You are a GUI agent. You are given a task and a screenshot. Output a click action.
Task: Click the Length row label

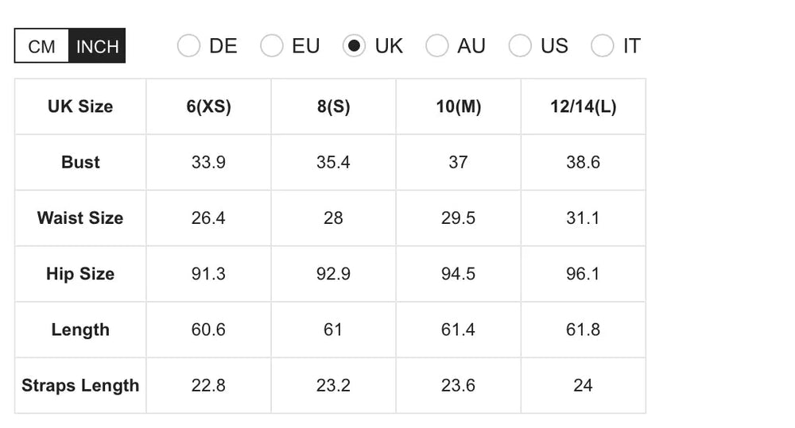click(80, 330)
